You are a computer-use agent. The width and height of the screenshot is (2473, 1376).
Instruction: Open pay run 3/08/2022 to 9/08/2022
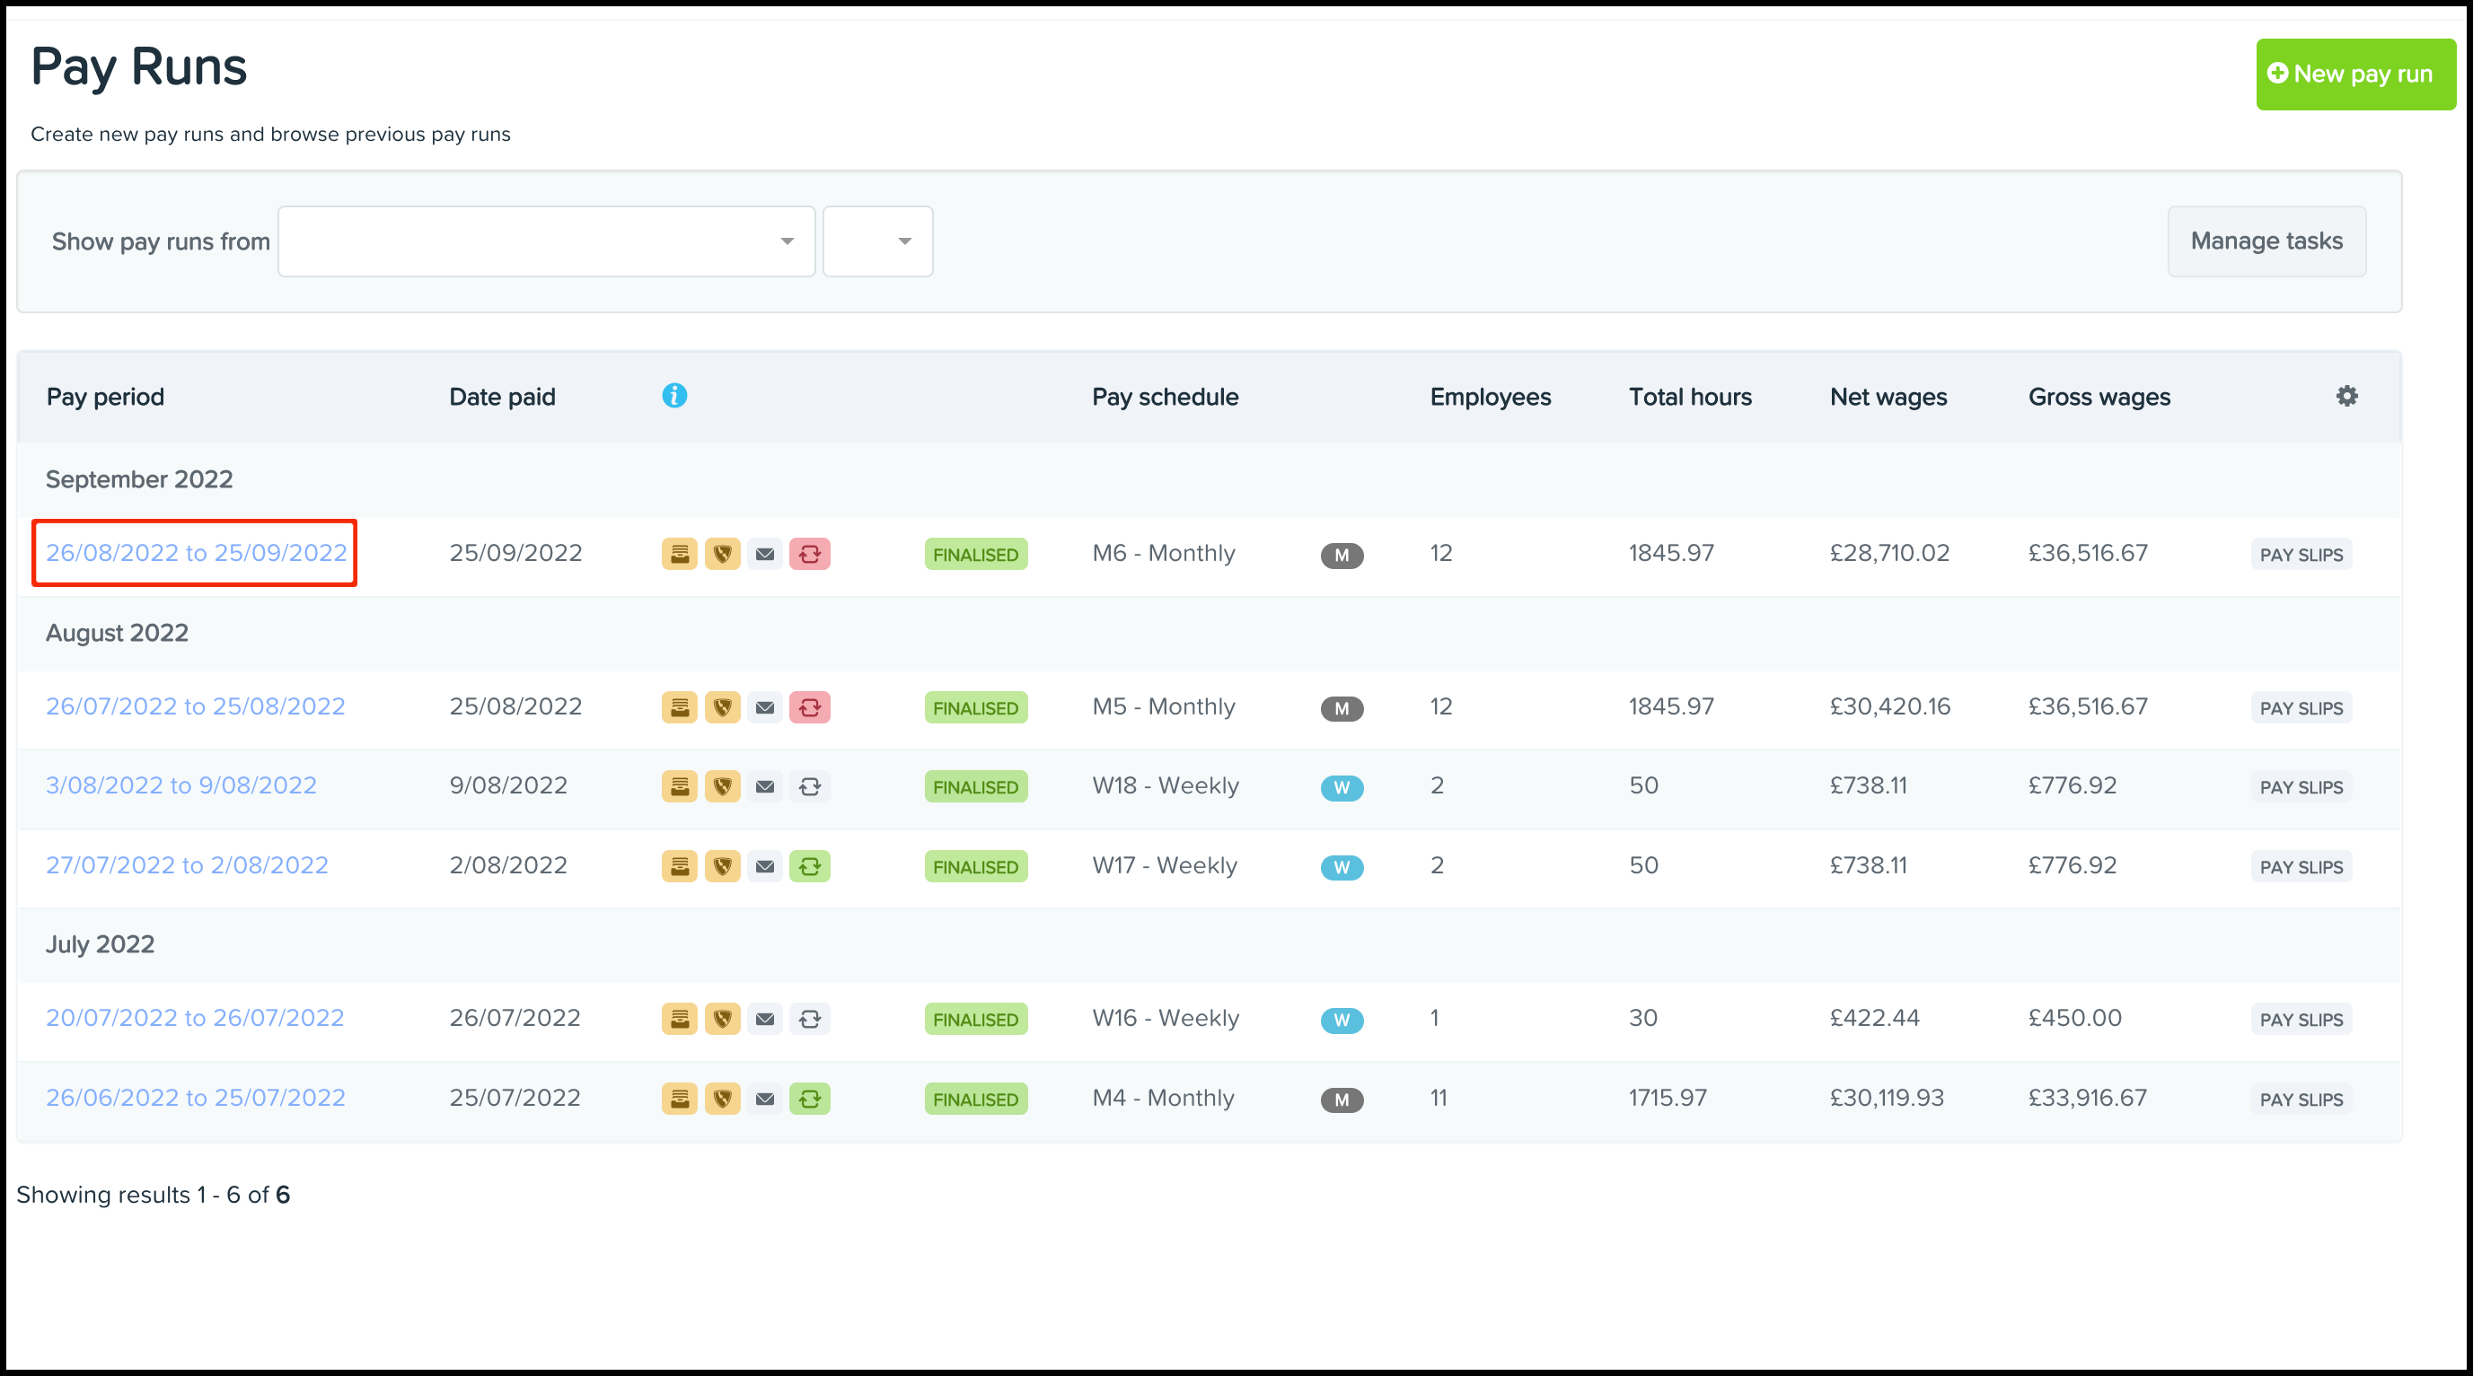(180, 784)
